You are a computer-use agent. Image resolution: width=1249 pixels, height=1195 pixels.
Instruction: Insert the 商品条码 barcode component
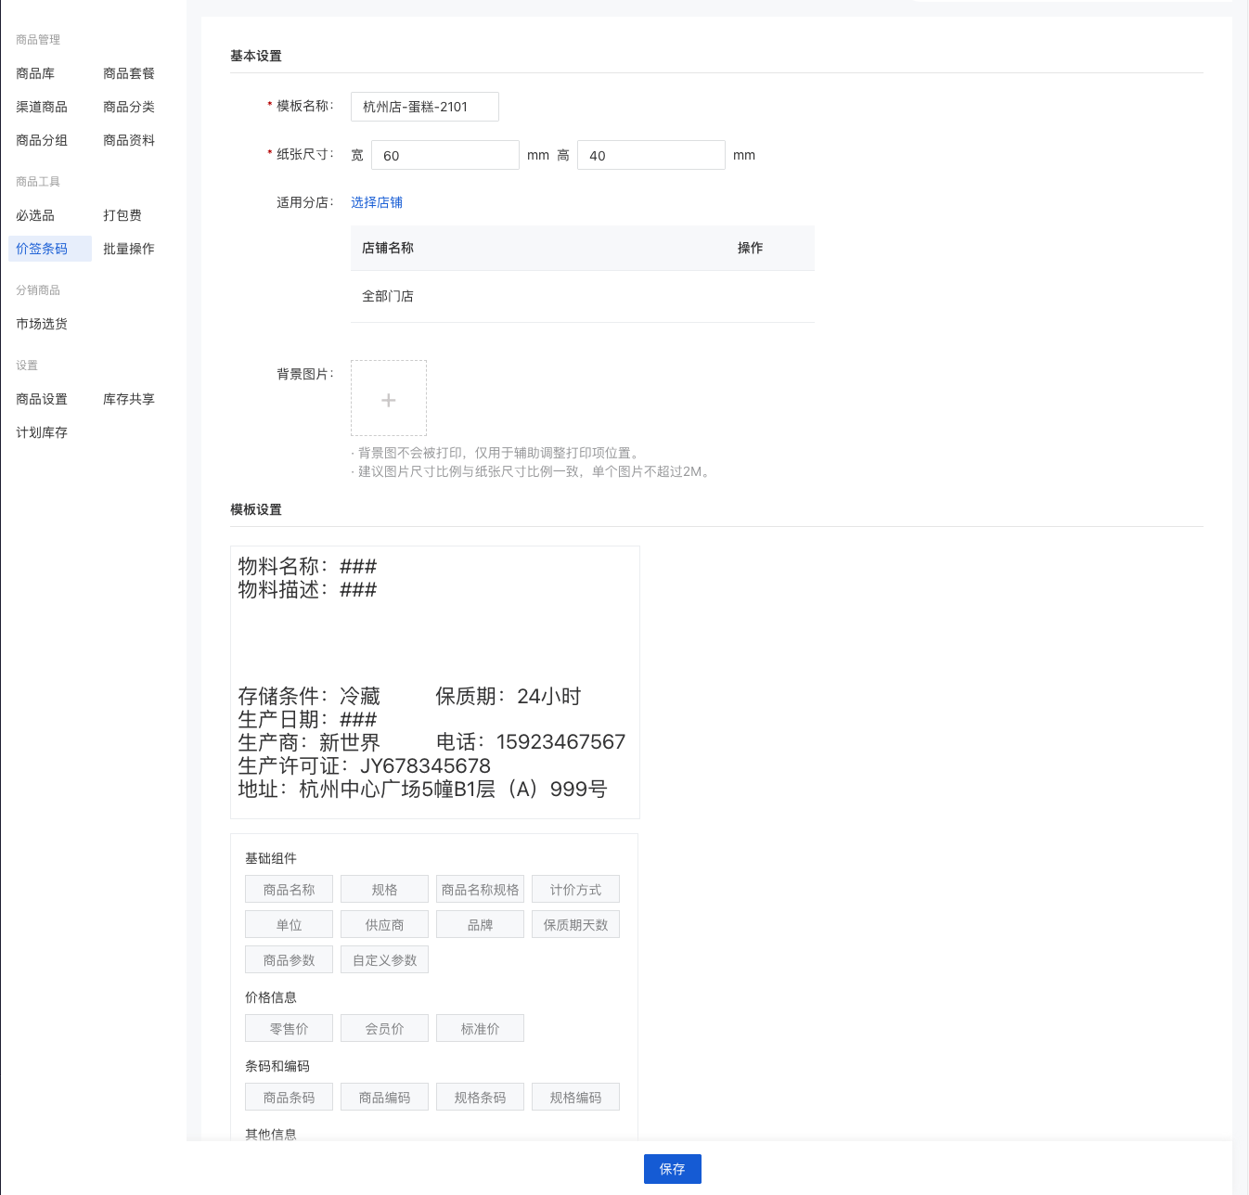(289, 1098)
